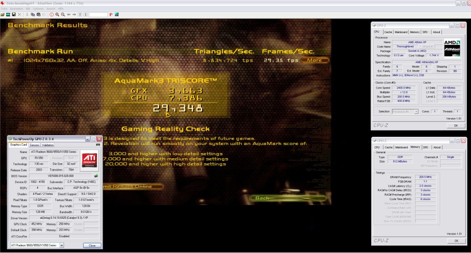Click the Save floppy disk icon
Image resolution: width=471 pixels, height=253 pixels.
[x=14, y=14]
